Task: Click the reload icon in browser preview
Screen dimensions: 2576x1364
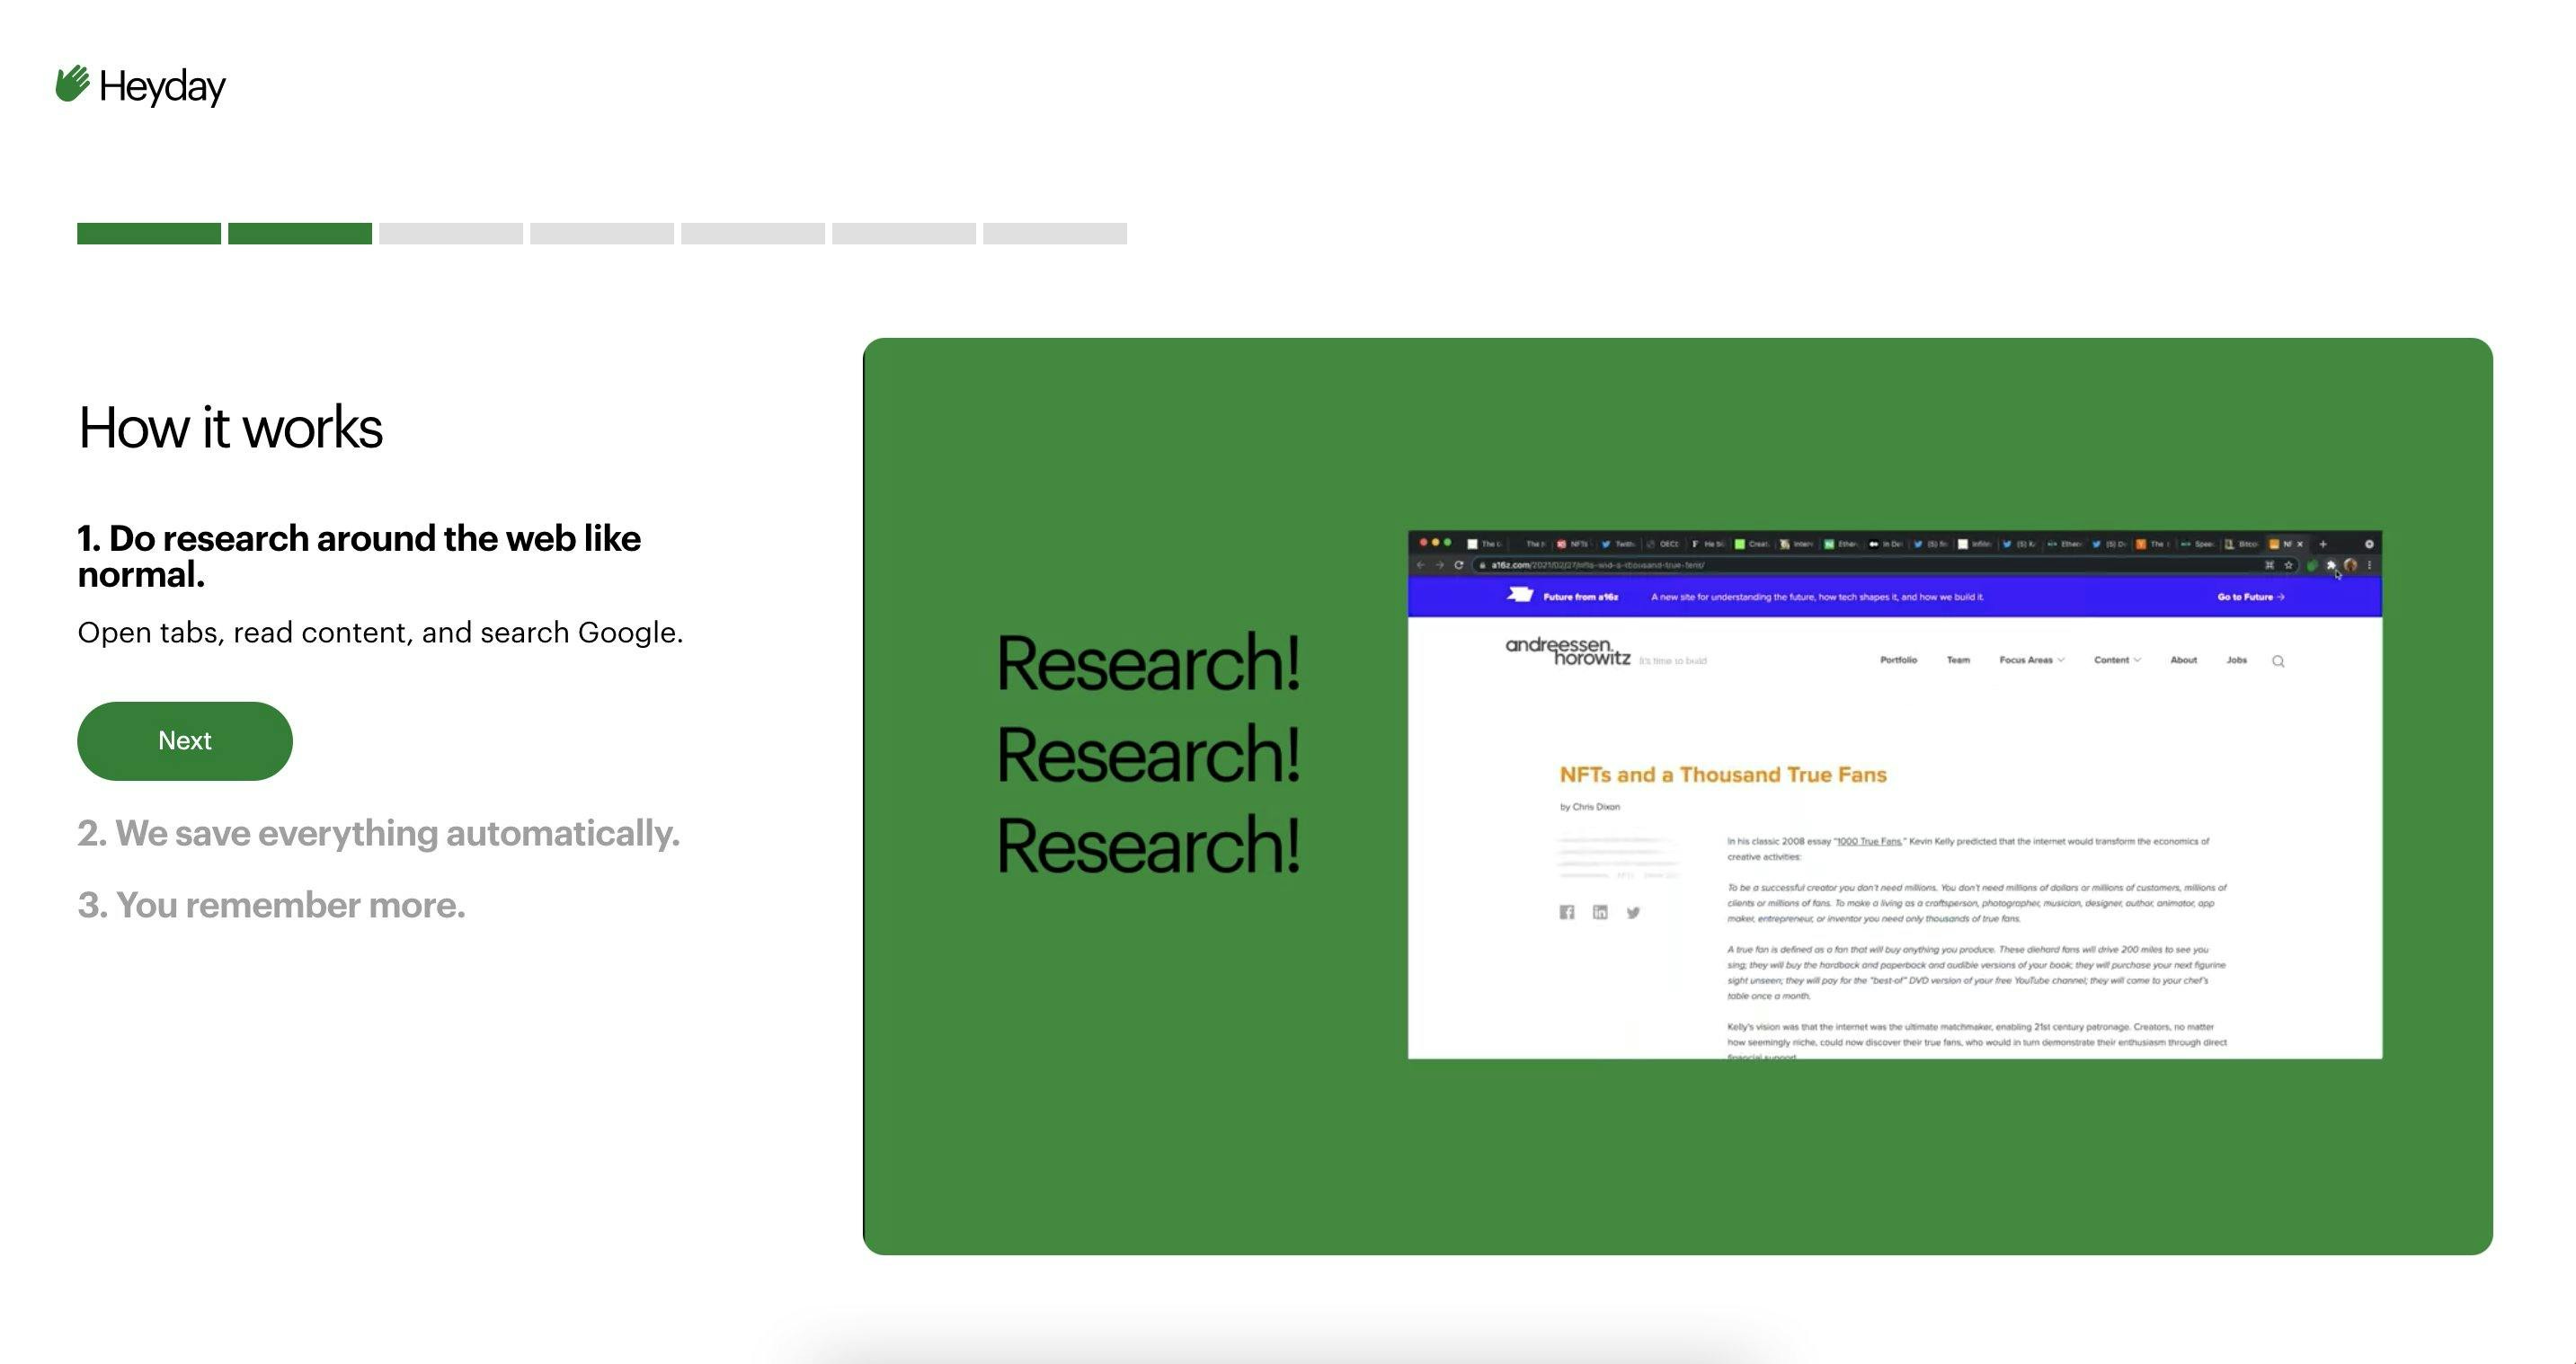Action: (x=1459, y=565)
